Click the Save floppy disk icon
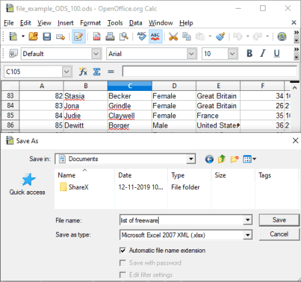Screen dimensions: 301x282 [47, 36]
